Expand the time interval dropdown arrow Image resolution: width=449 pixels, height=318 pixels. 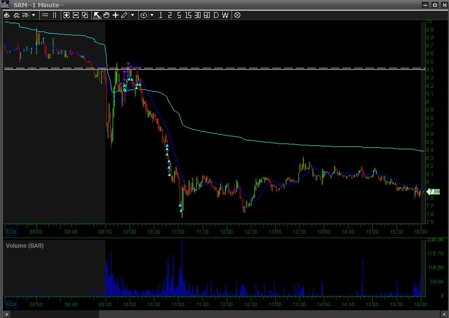(x=152, y=15)
